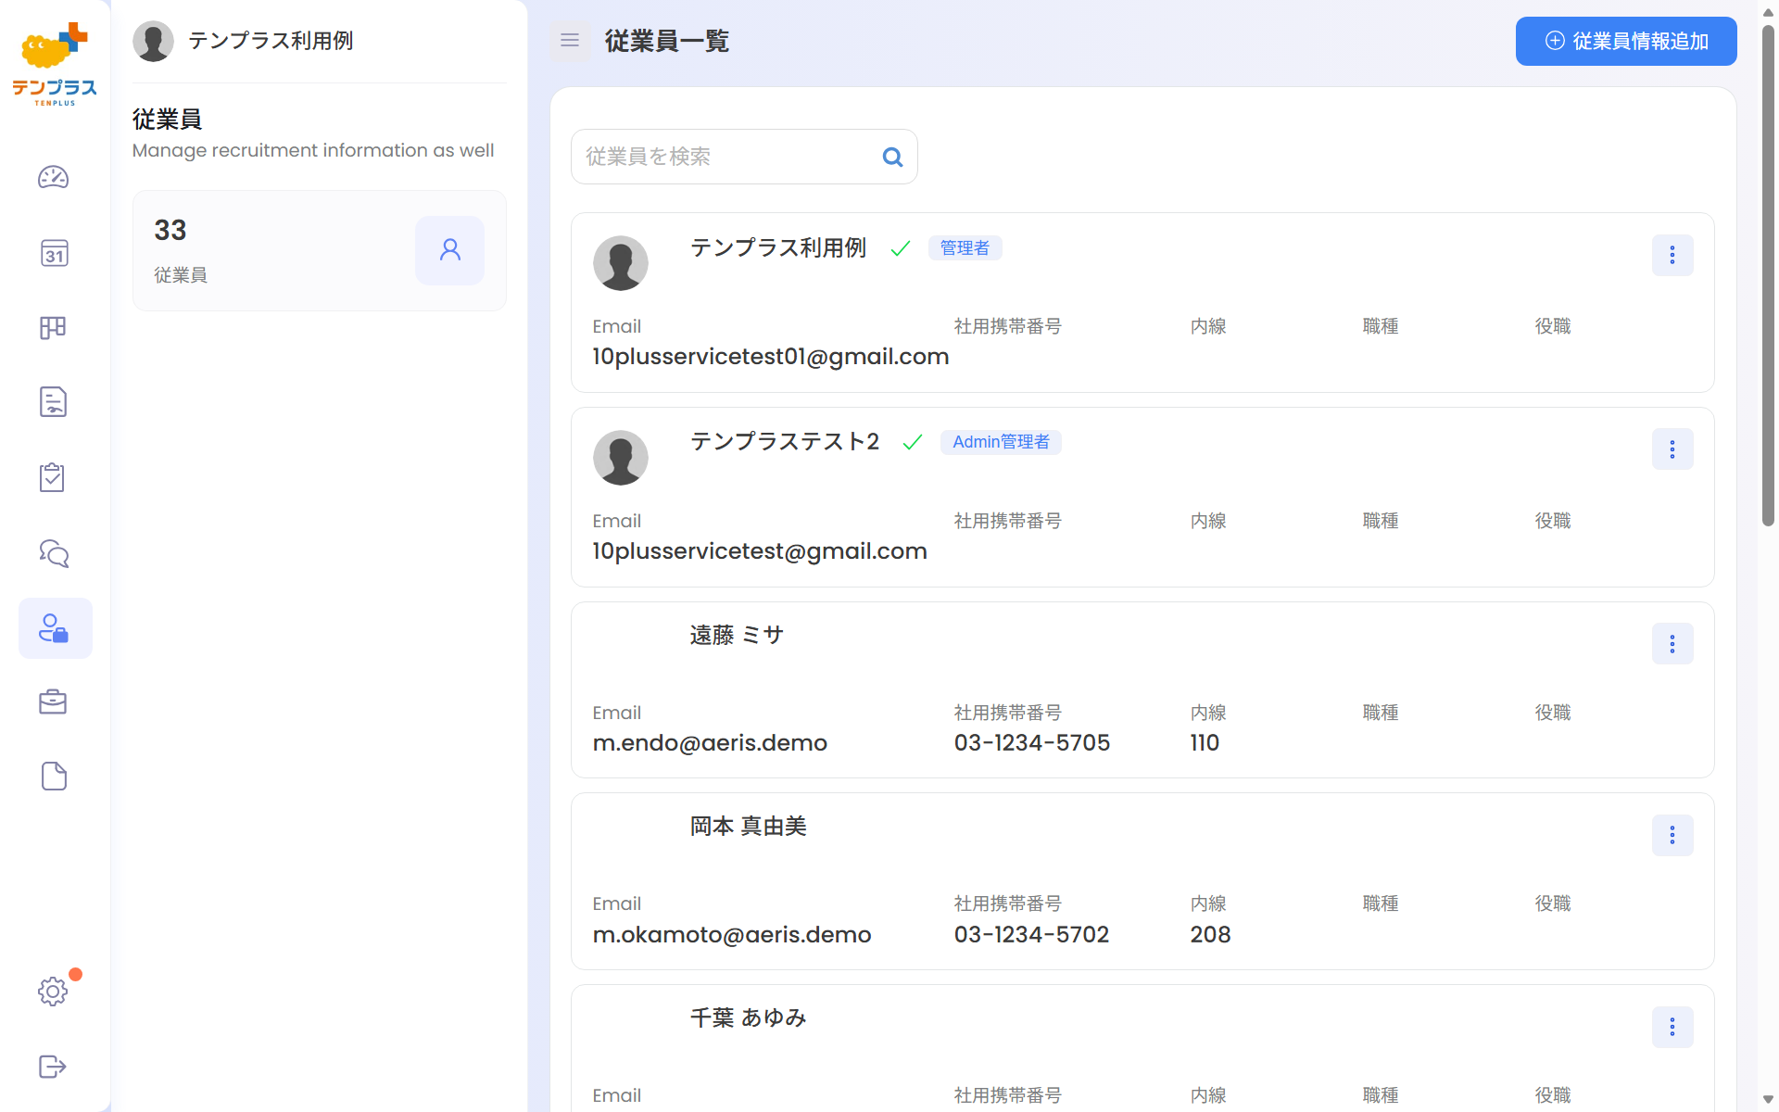Focus the 従業員を検索 search field
Viewport: 1779px width, 1112px height.
click(743, 157)
